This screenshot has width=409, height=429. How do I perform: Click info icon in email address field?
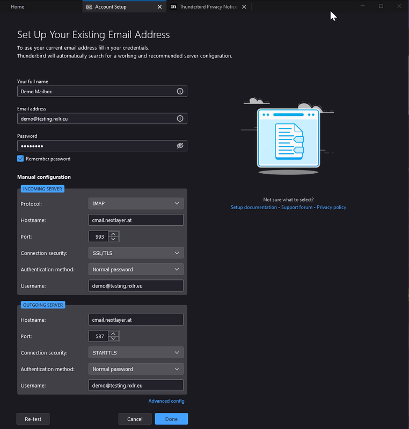click(180, 119)
